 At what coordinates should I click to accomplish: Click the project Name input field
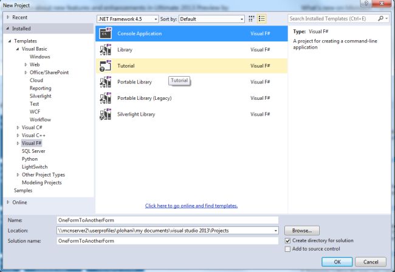[x=168, y=220]
